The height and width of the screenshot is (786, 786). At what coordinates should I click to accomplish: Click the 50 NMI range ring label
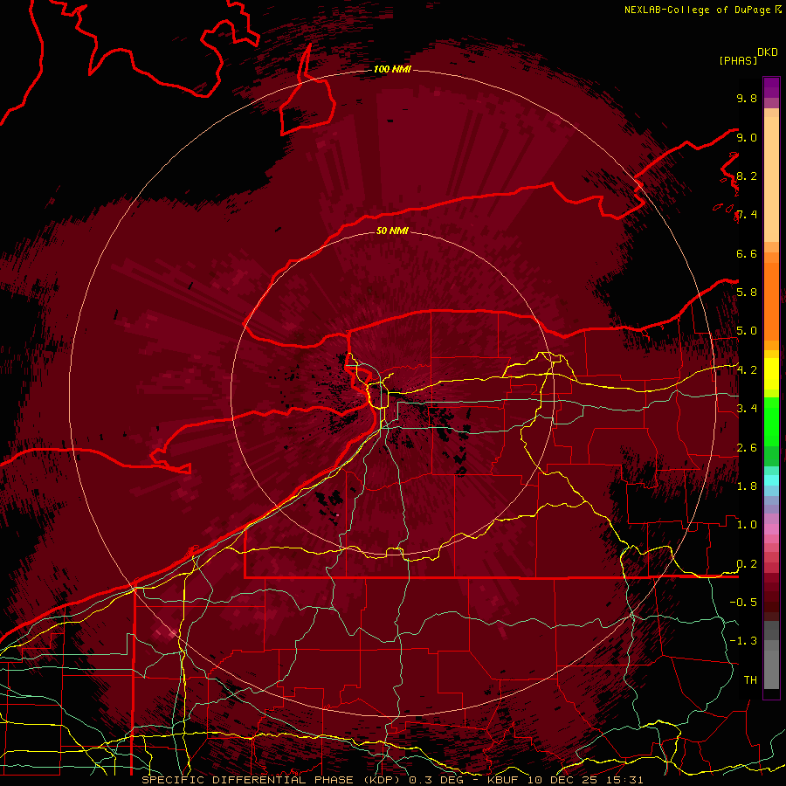pos(392,231)
